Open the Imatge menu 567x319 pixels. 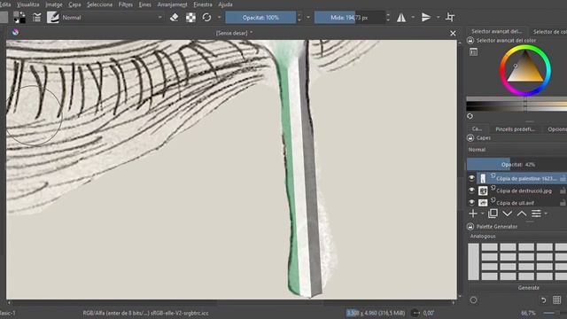tap(54, 4)
